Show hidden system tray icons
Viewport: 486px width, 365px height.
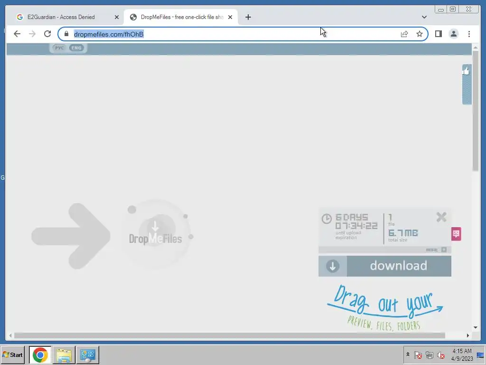click(x=408, y=355)
